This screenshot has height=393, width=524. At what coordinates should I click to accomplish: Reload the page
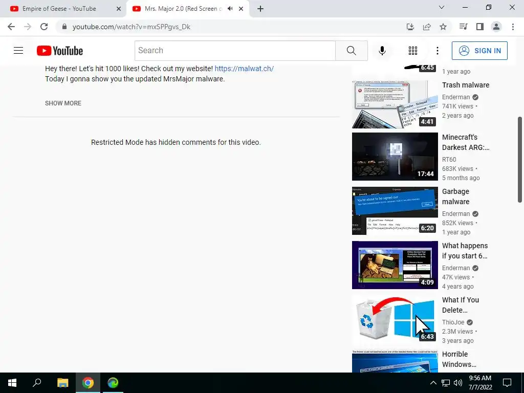click(x=44, y=27)
